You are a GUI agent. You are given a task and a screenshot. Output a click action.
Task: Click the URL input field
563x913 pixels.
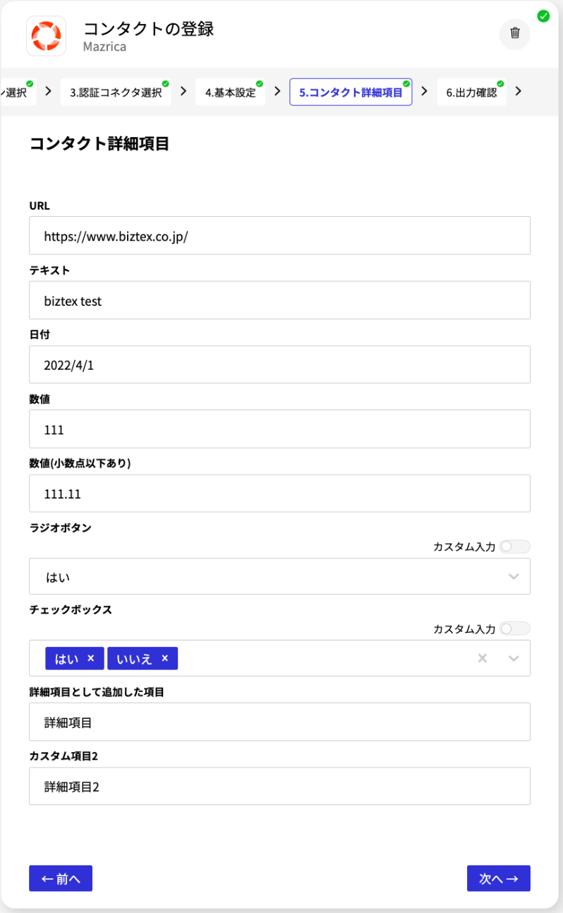(x=279, y=236)
